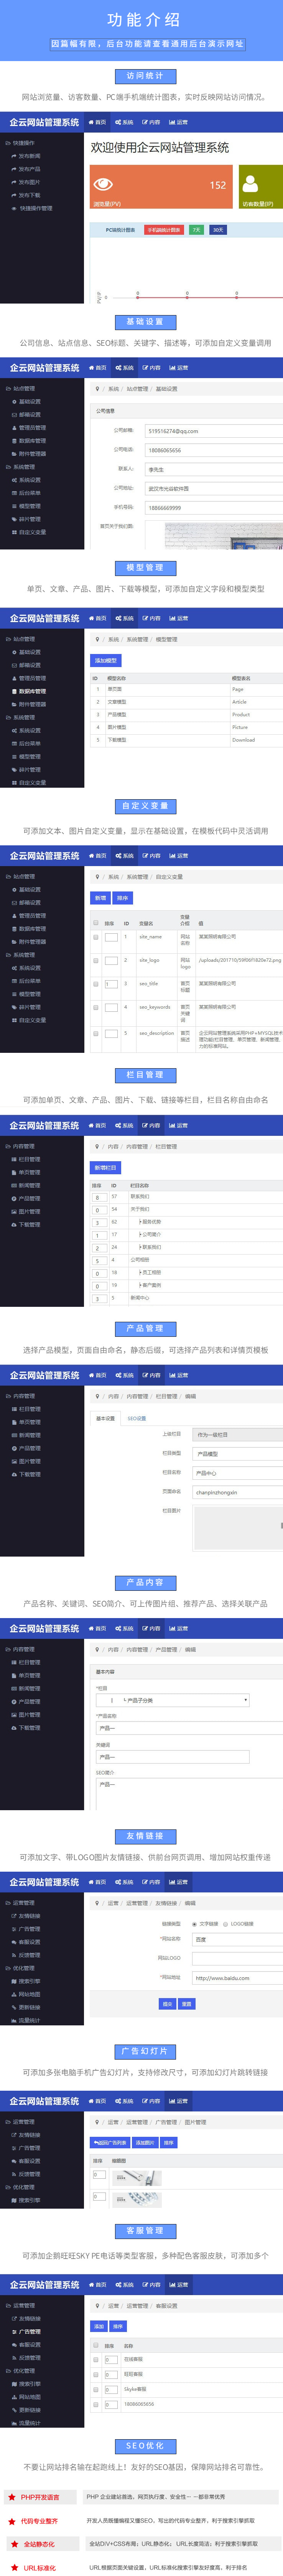The height and width of the screenshot is (2576, 283).
Task: Select the 文字链接 radio button
Action: tap(194, 1924)
